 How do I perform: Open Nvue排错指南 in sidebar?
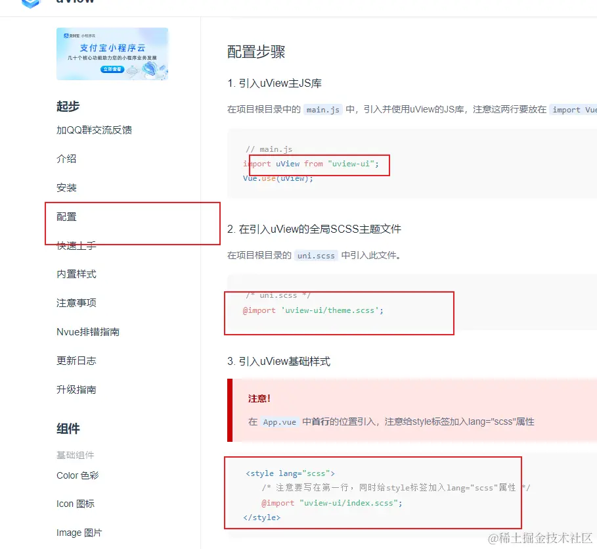(88, 332)
